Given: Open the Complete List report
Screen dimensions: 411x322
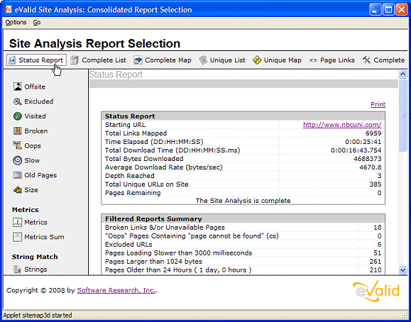Looking at the screenshot, I should [99, 60].
